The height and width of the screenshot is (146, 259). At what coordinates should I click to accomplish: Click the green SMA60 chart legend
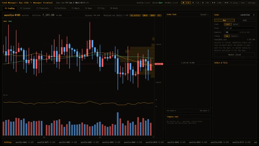point(10,21)
